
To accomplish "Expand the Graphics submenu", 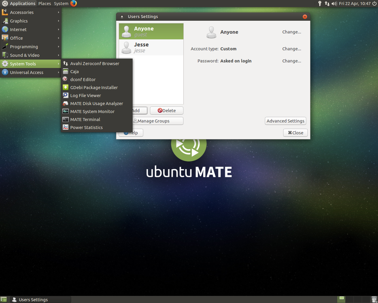I will coord(31,21).
